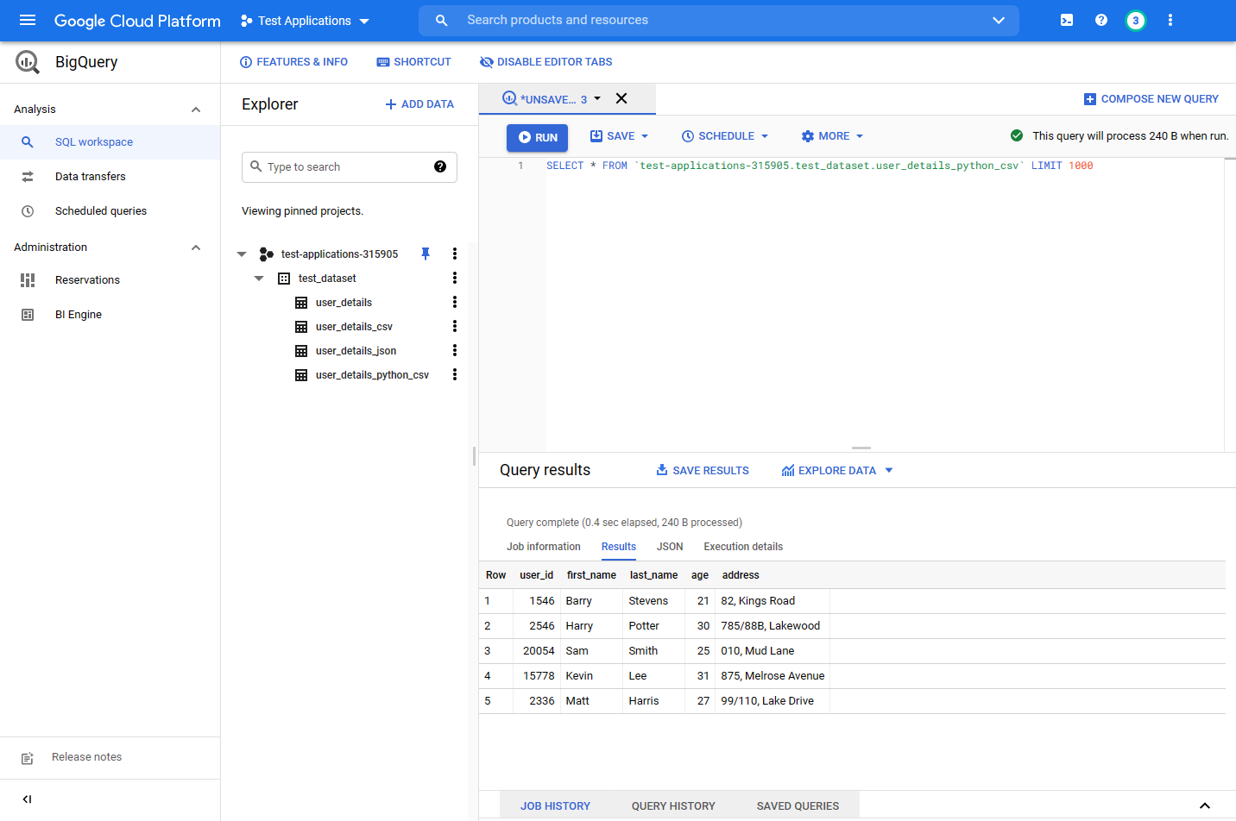This screenshot has width=1236, height=821.
Task: Click Compose New Query button
Action: point(1151,99)
